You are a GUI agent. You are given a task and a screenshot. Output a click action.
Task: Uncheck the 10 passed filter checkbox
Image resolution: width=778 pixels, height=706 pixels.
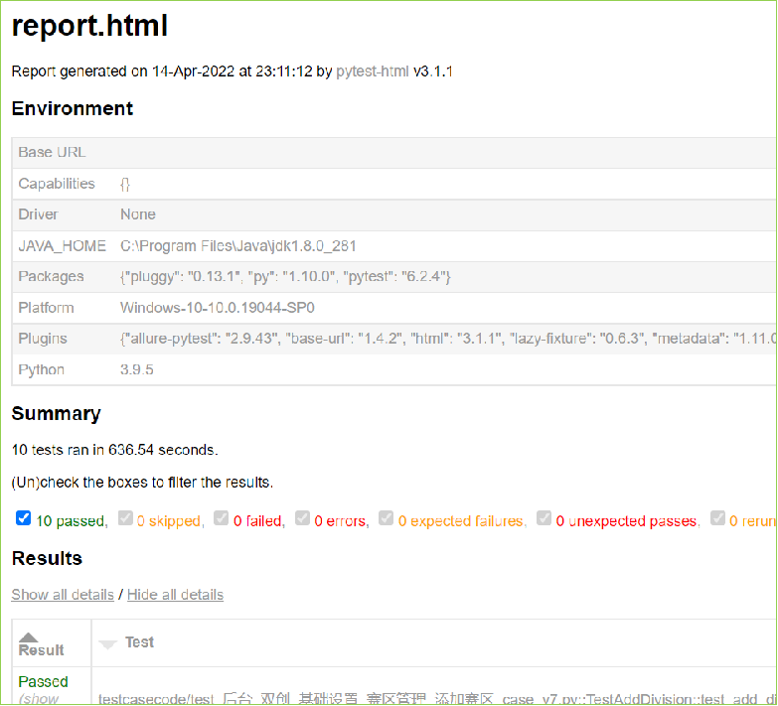[23, 518]
